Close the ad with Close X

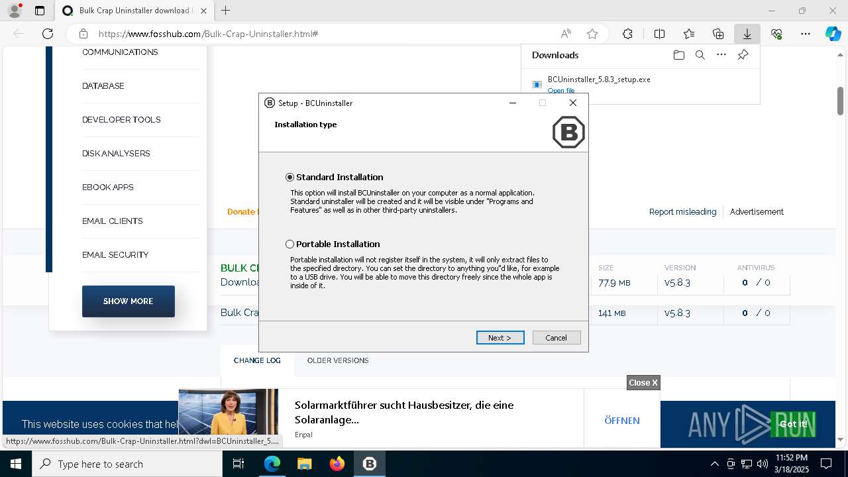[643, 383]
